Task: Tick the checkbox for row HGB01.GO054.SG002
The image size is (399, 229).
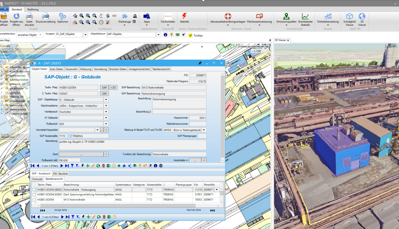Action: pyautogui.click(x=34, y=195)
